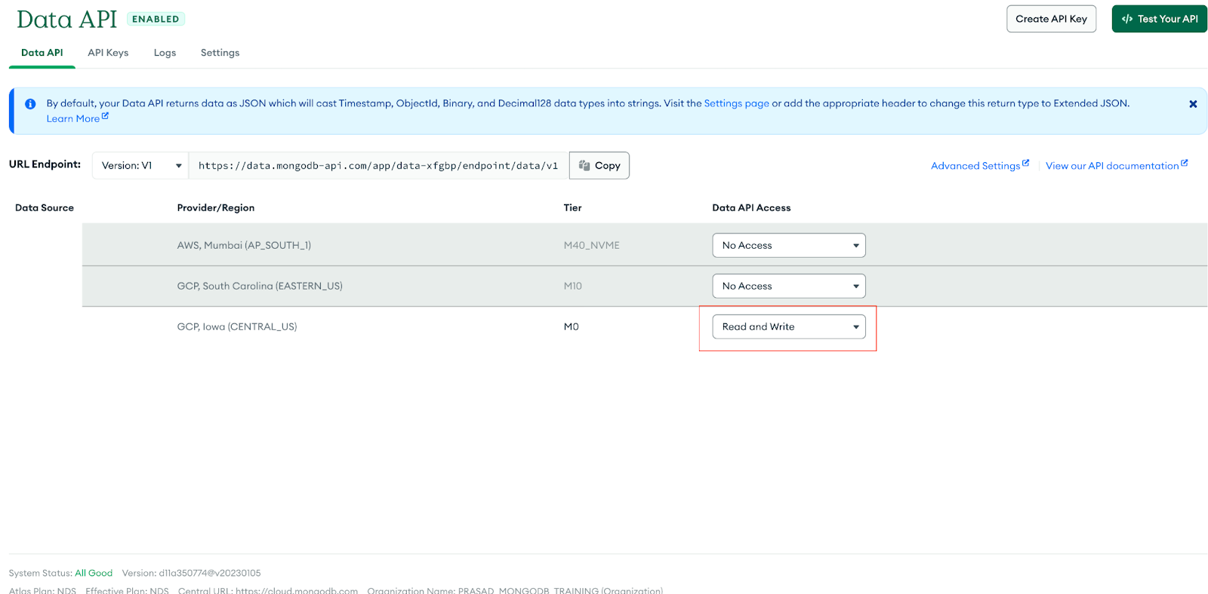Click the Data API Access column header

tap(751, 207)
